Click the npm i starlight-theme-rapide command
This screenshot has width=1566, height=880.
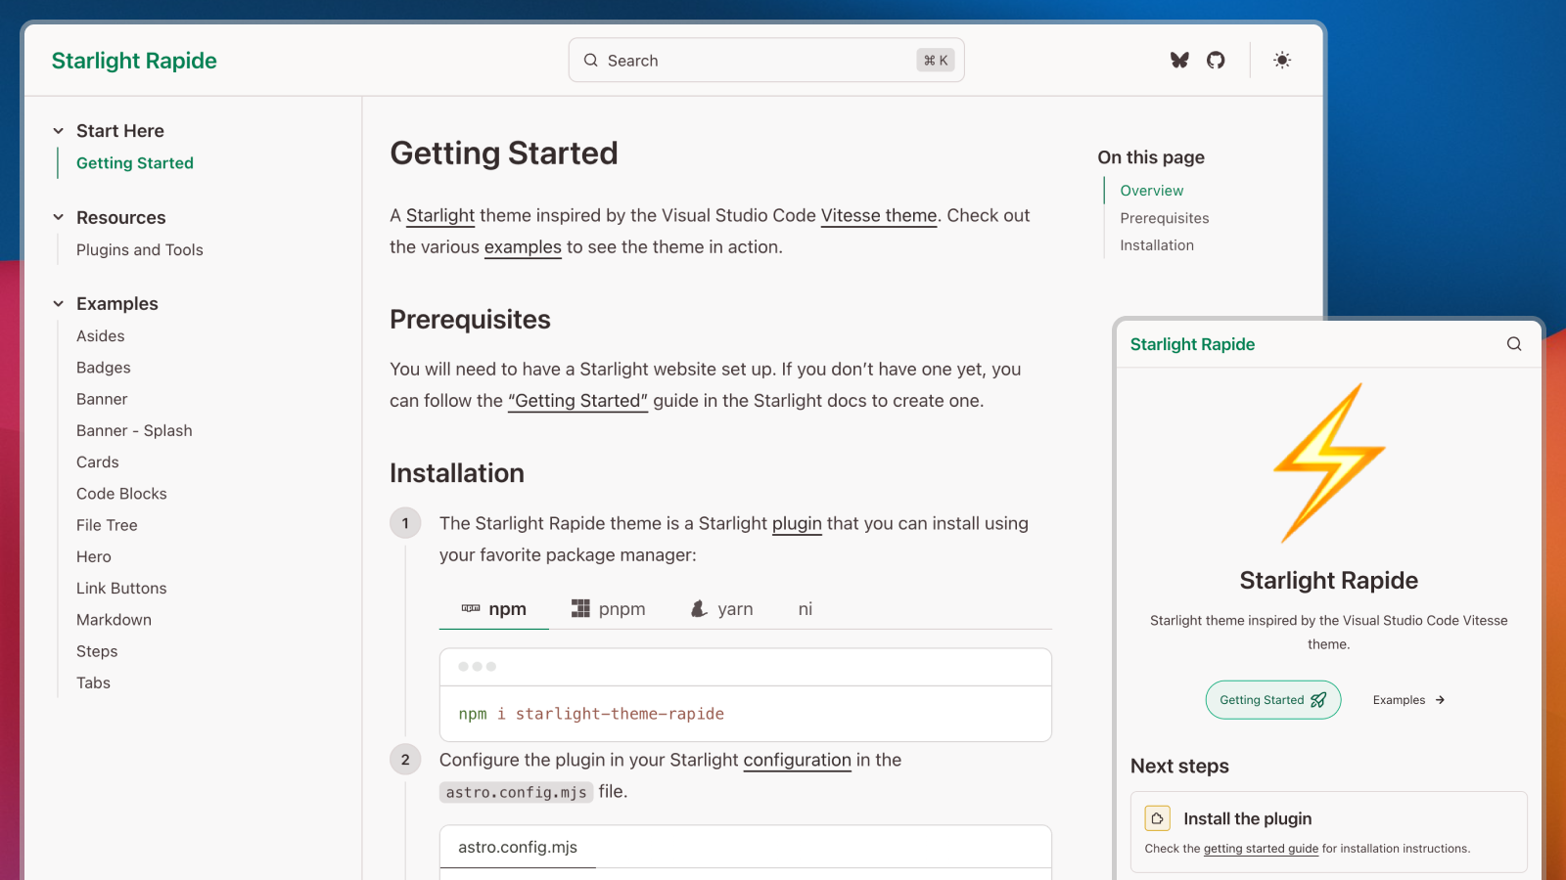[591, 714]
